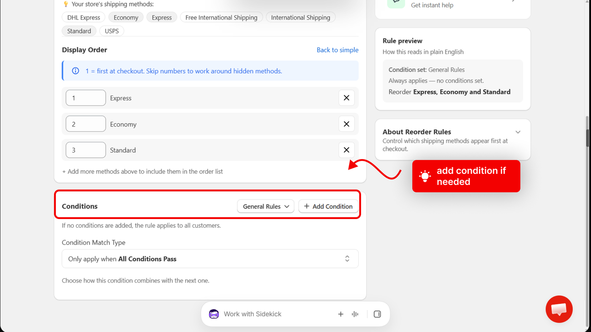Select the Free International Shipping chip
This screenshot has height=332, width=591.
click(x=222, y=18)
